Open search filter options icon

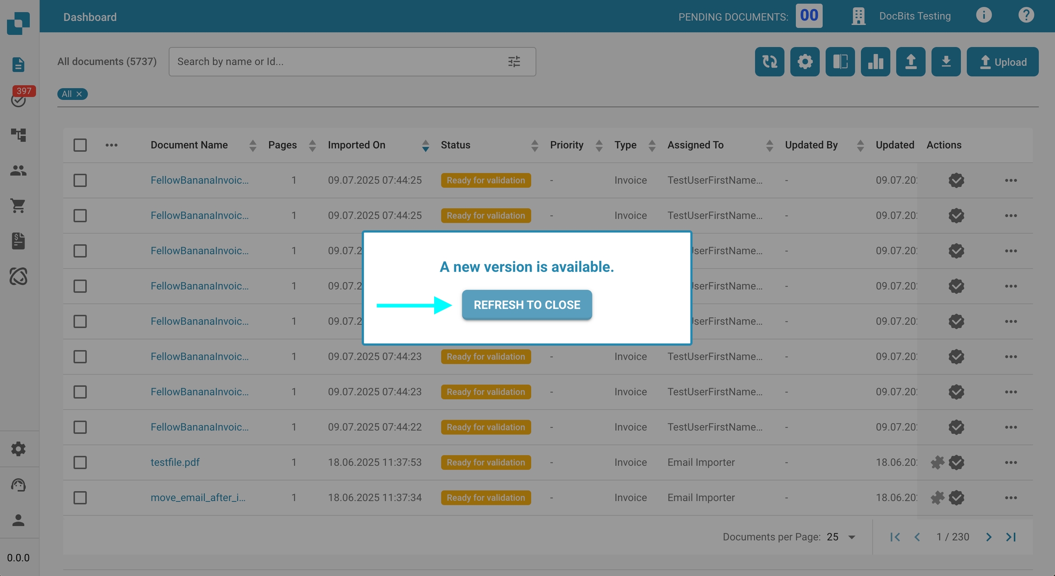click(514, 61)
